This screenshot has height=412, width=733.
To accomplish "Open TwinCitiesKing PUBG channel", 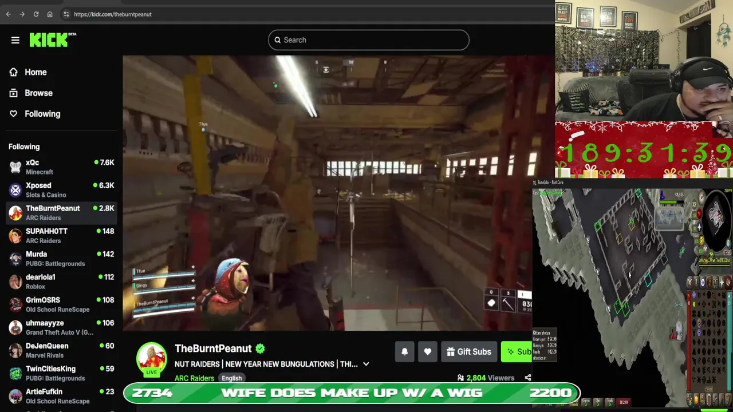I will (61, 373).
